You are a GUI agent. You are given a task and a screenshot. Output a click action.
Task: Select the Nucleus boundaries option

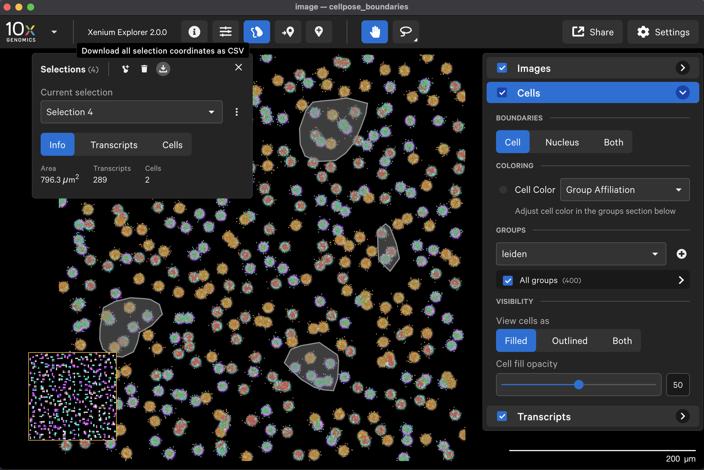pos(562,142)
